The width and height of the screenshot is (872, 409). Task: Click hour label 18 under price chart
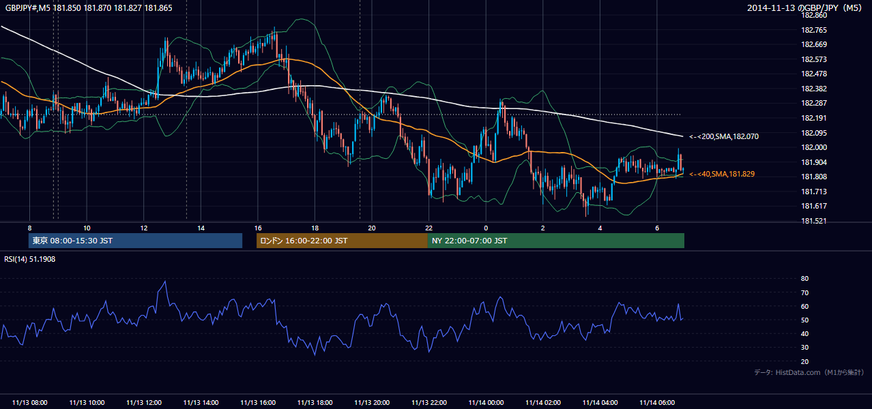[315, 228]
